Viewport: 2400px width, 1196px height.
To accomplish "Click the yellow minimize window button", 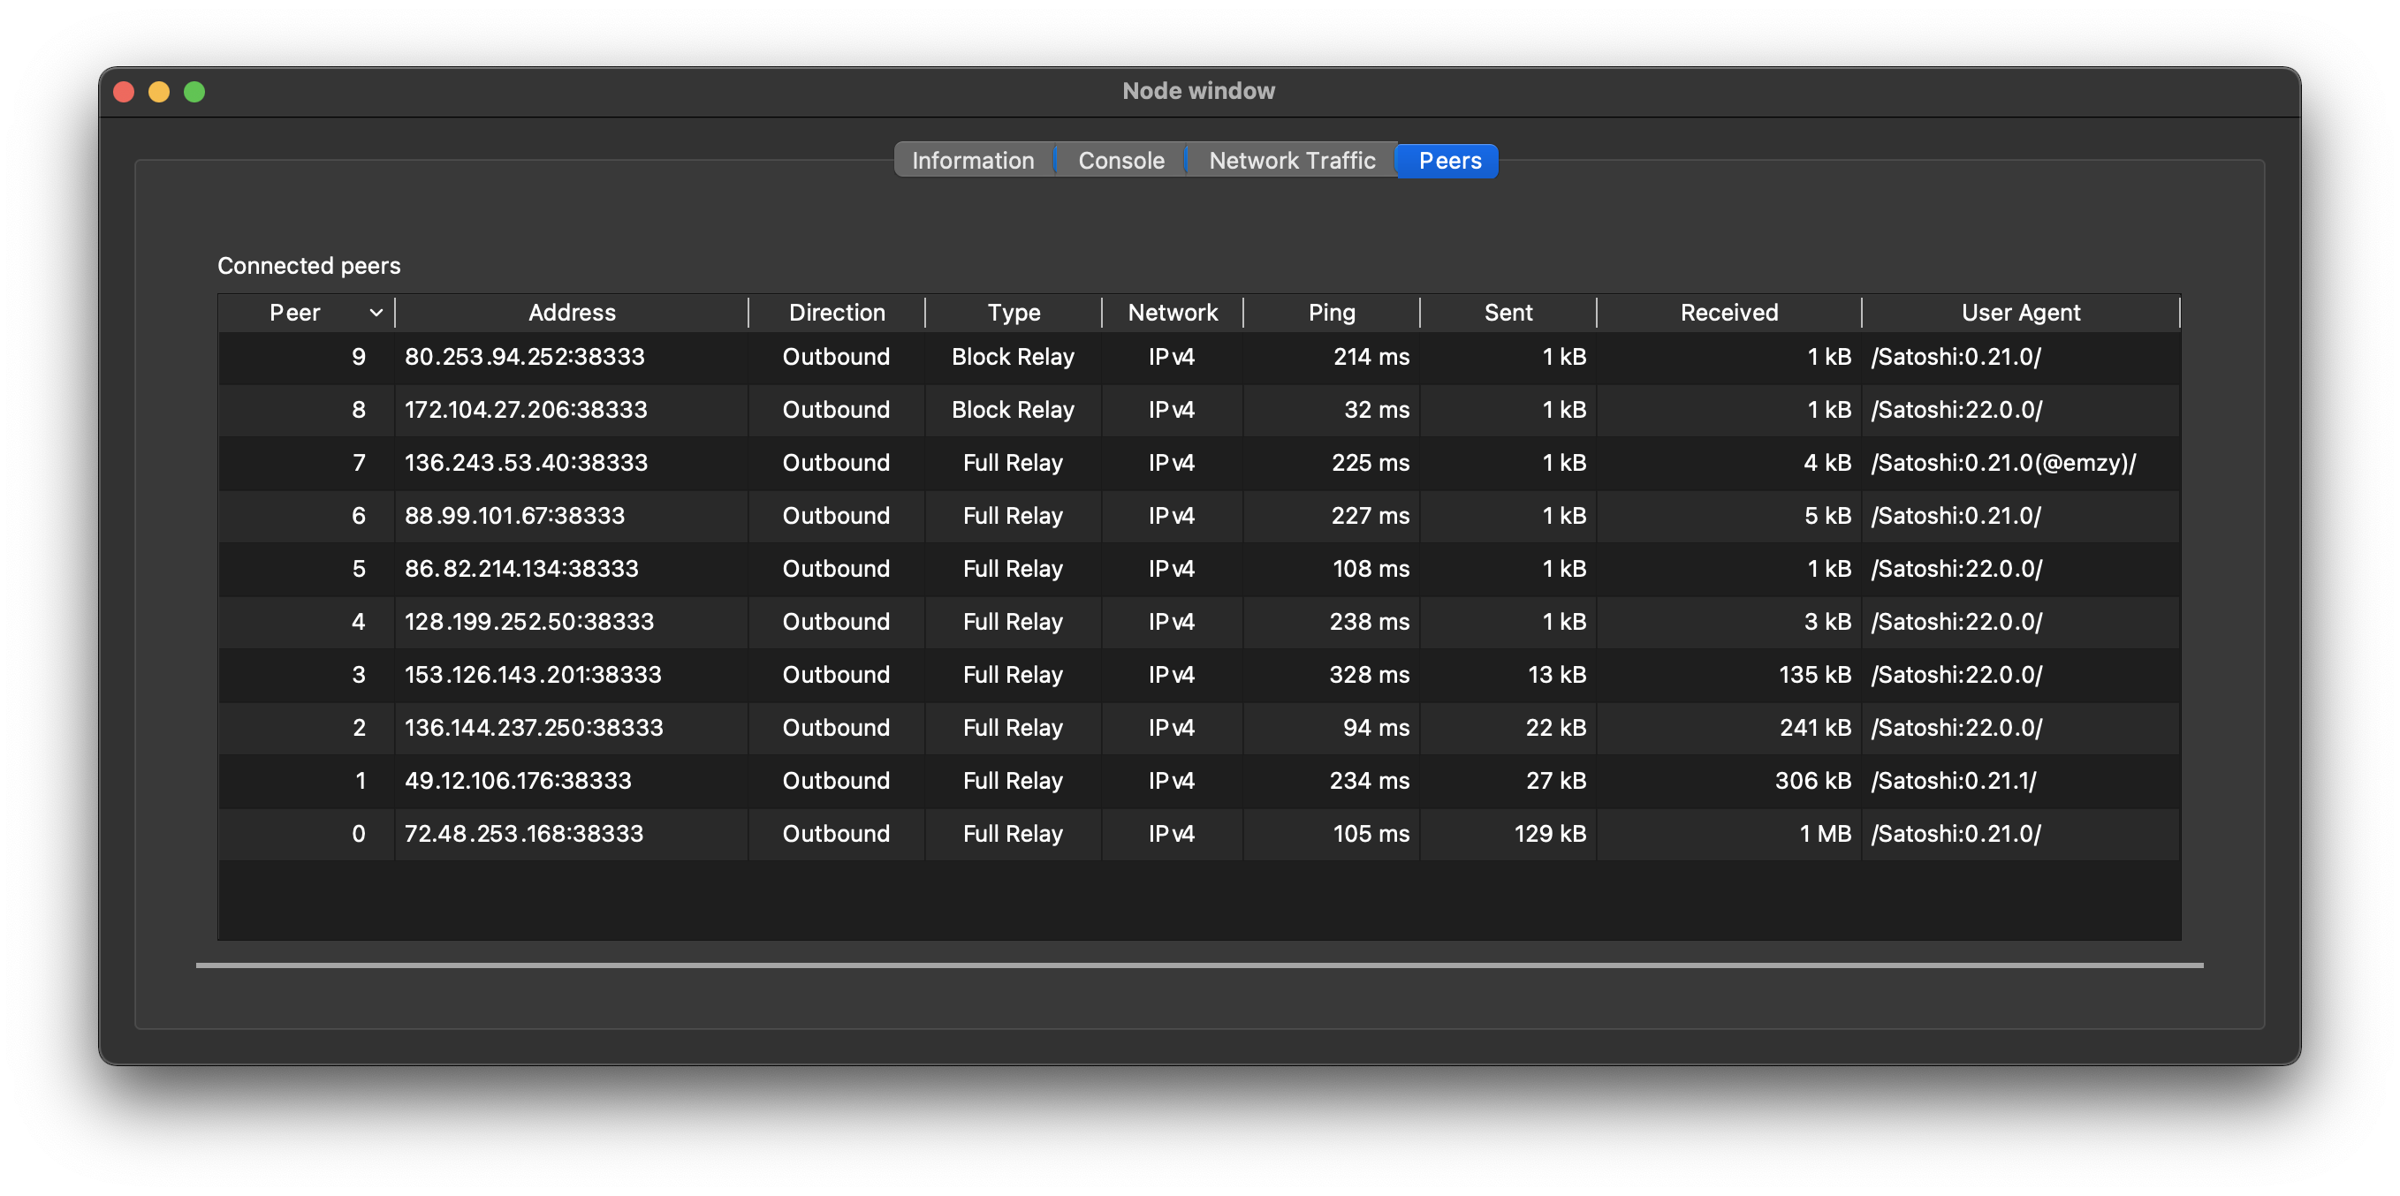I will pos(158,91).
